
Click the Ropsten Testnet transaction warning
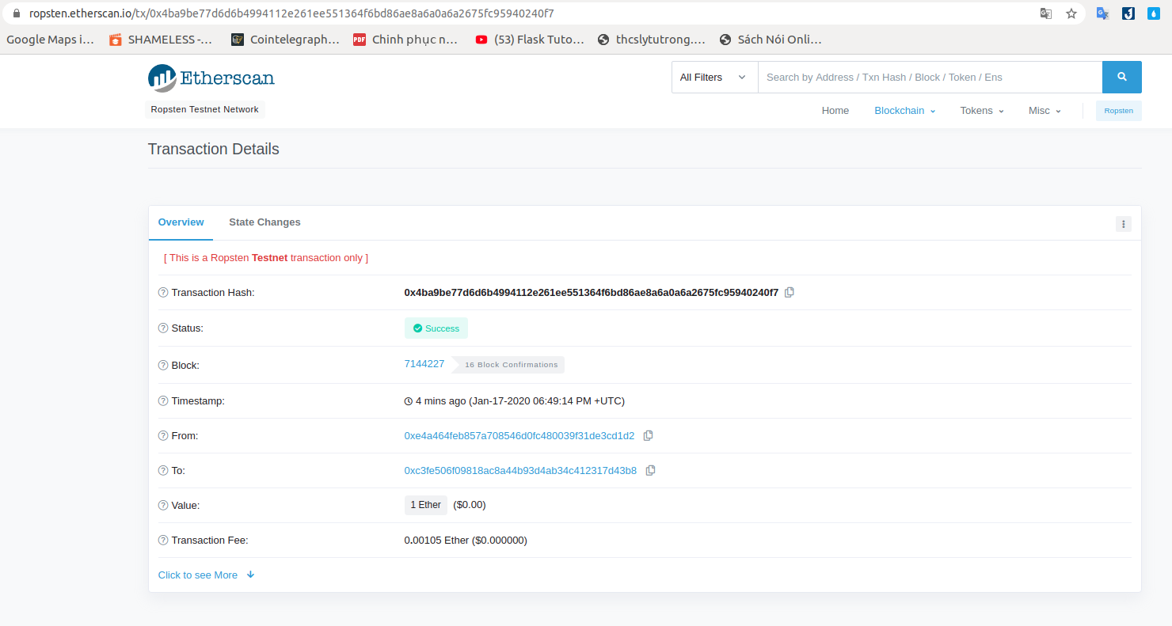click(266, 258)
